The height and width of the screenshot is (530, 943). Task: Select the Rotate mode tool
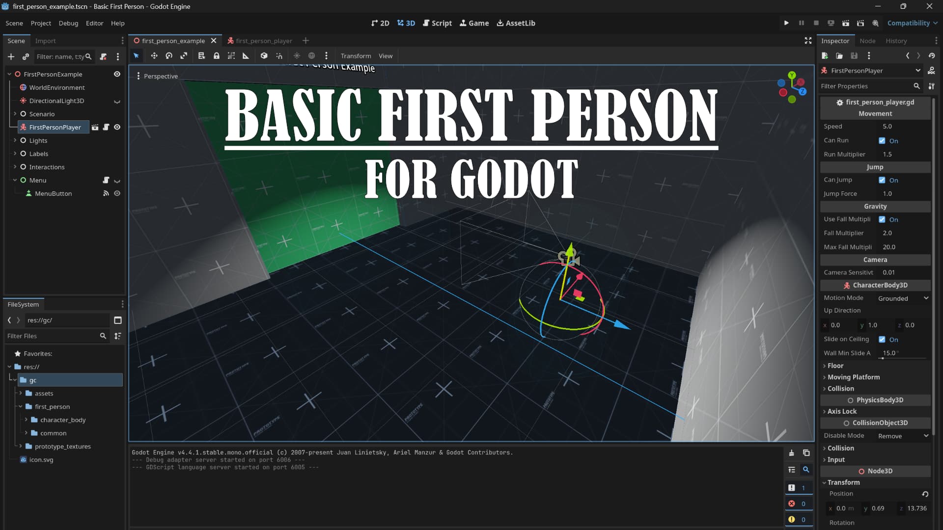pos(169,56)
